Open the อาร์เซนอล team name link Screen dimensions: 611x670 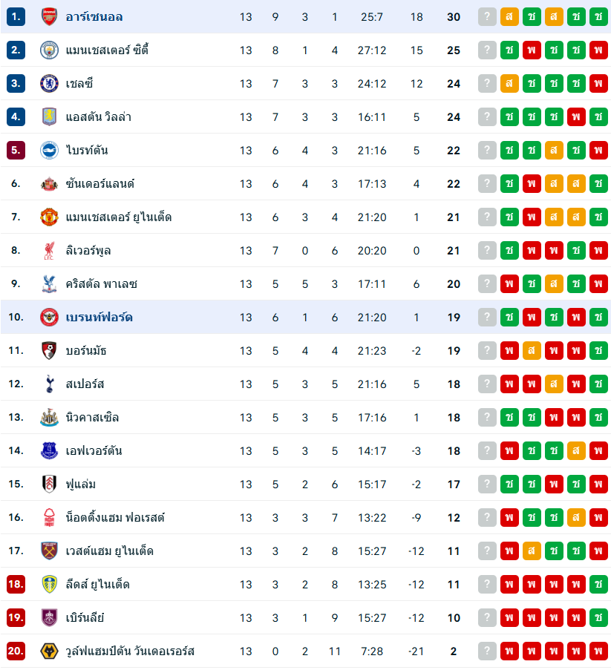(x=94, y=17)
